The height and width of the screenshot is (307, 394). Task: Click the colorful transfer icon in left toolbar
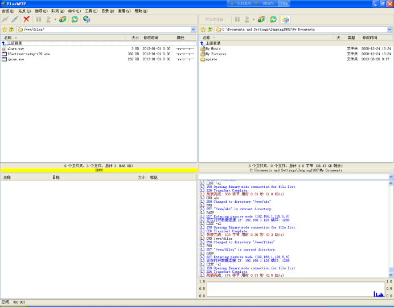tap(63, 19)
